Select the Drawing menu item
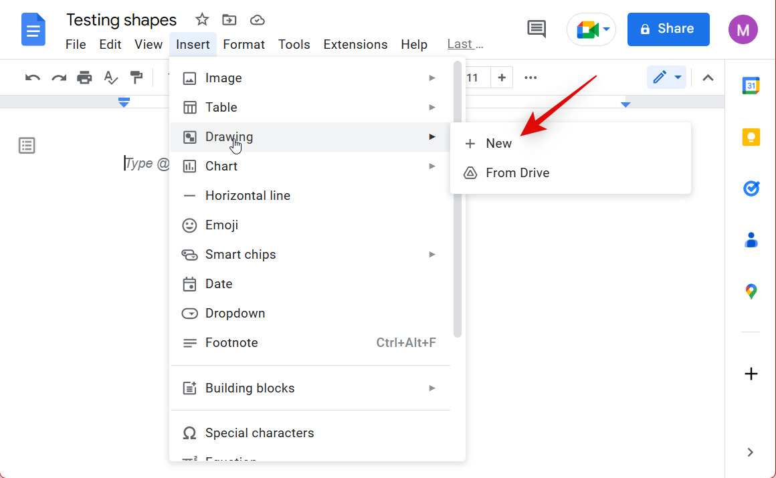 [310, 137]
